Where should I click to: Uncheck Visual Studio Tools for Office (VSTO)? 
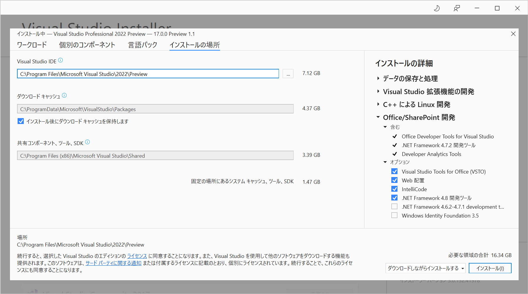click(395, 171)
